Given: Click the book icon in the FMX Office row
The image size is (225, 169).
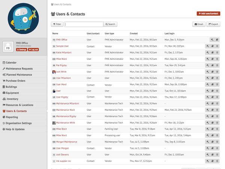Looking at the screenshot, I should click(217, 40).
